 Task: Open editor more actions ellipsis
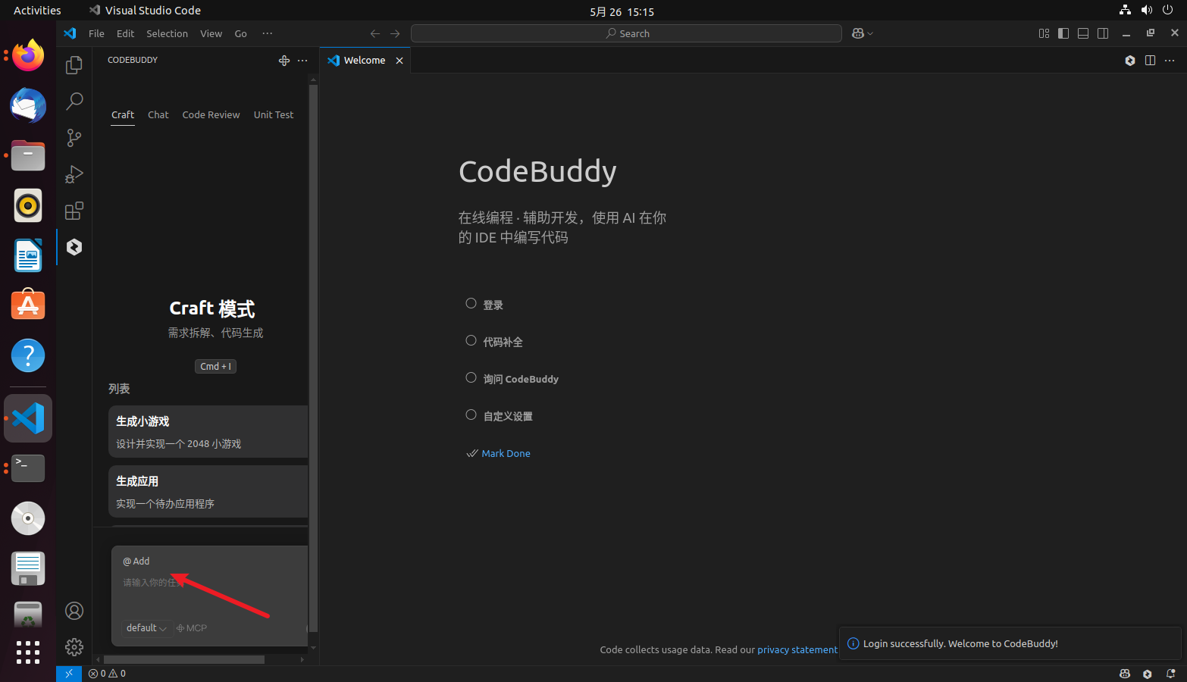1170,61
